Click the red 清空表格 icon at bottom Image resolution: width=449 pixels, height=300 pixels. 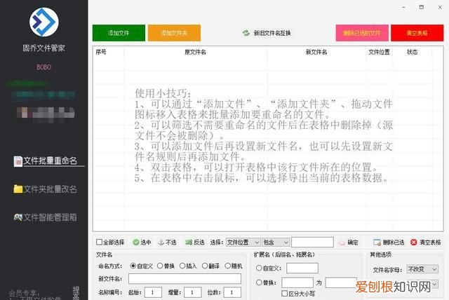coord(414,242)
